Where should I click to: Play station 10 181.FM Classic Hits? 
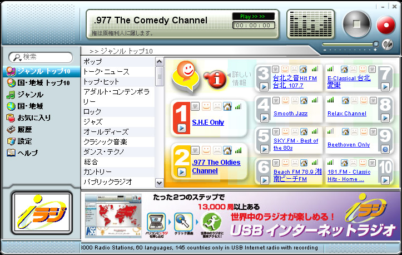(x=385, y=180)
